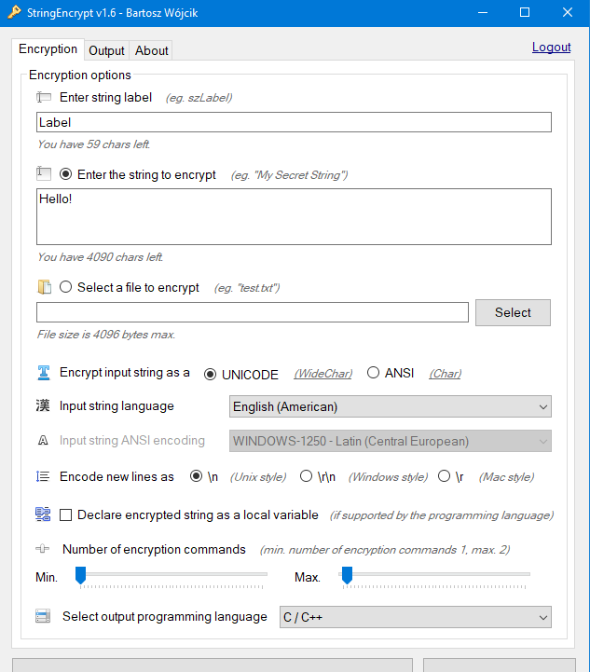Click the 'File size is 4096 bytes max.' text
590x672 pixels.
(x=106, y=335)
